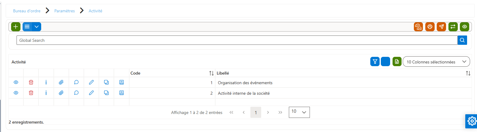Click the Paramètres breadcrumb link
The image size is (477, 132).
(65, 11)
